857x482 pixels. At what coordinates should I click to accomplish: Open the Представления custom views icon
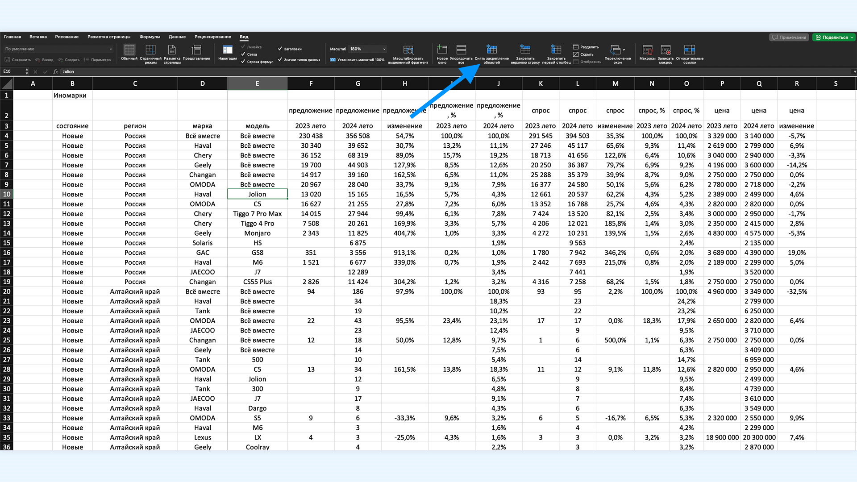coord(196,50)
